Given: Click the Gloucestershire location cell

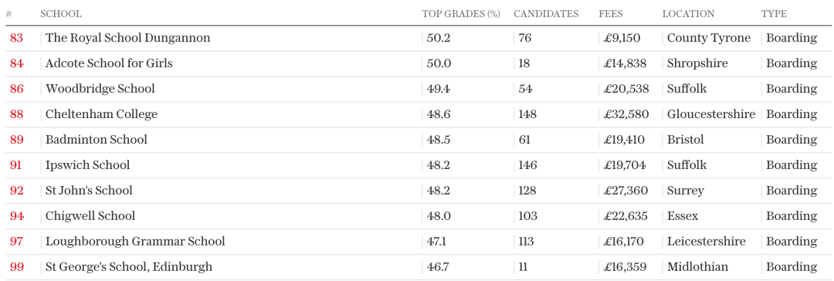Looking at the screenshot, I should point(711,114).
